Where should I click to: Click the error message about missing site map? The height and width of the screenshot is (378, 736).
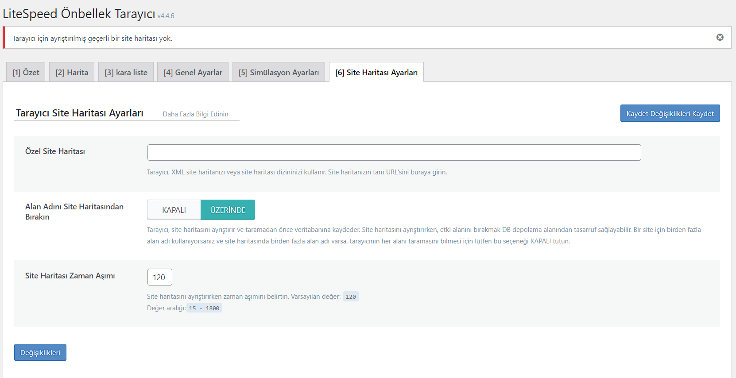[x=92, y=39]
